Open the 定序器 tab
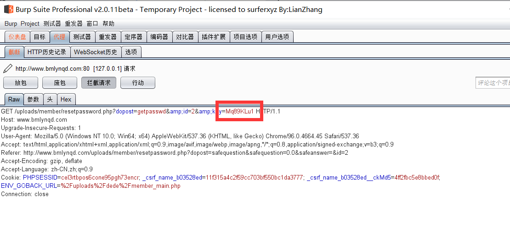Screen dimensions: 510x248 point(133,37)
